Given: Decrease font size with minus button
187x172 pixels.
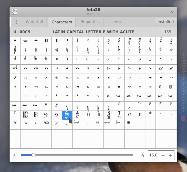Looking at the screenshot, I should pos(163,155).
